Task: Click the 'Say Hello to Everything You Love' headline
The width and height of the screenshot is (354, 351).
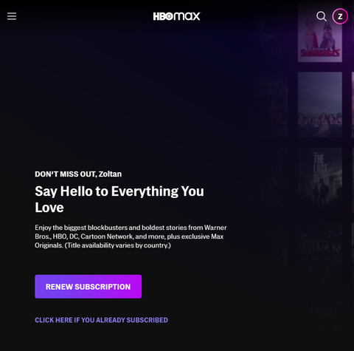Action: pos(119,199)
